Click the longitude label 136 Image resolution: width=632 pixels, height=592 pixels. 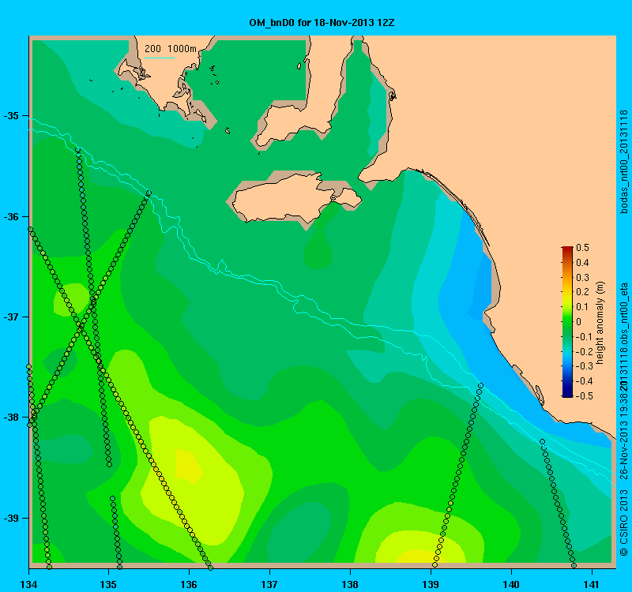point(189,584)
